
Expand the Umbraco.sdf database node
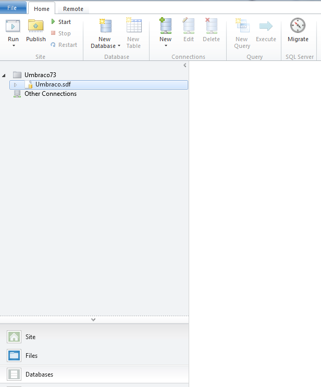click(15, 85)
